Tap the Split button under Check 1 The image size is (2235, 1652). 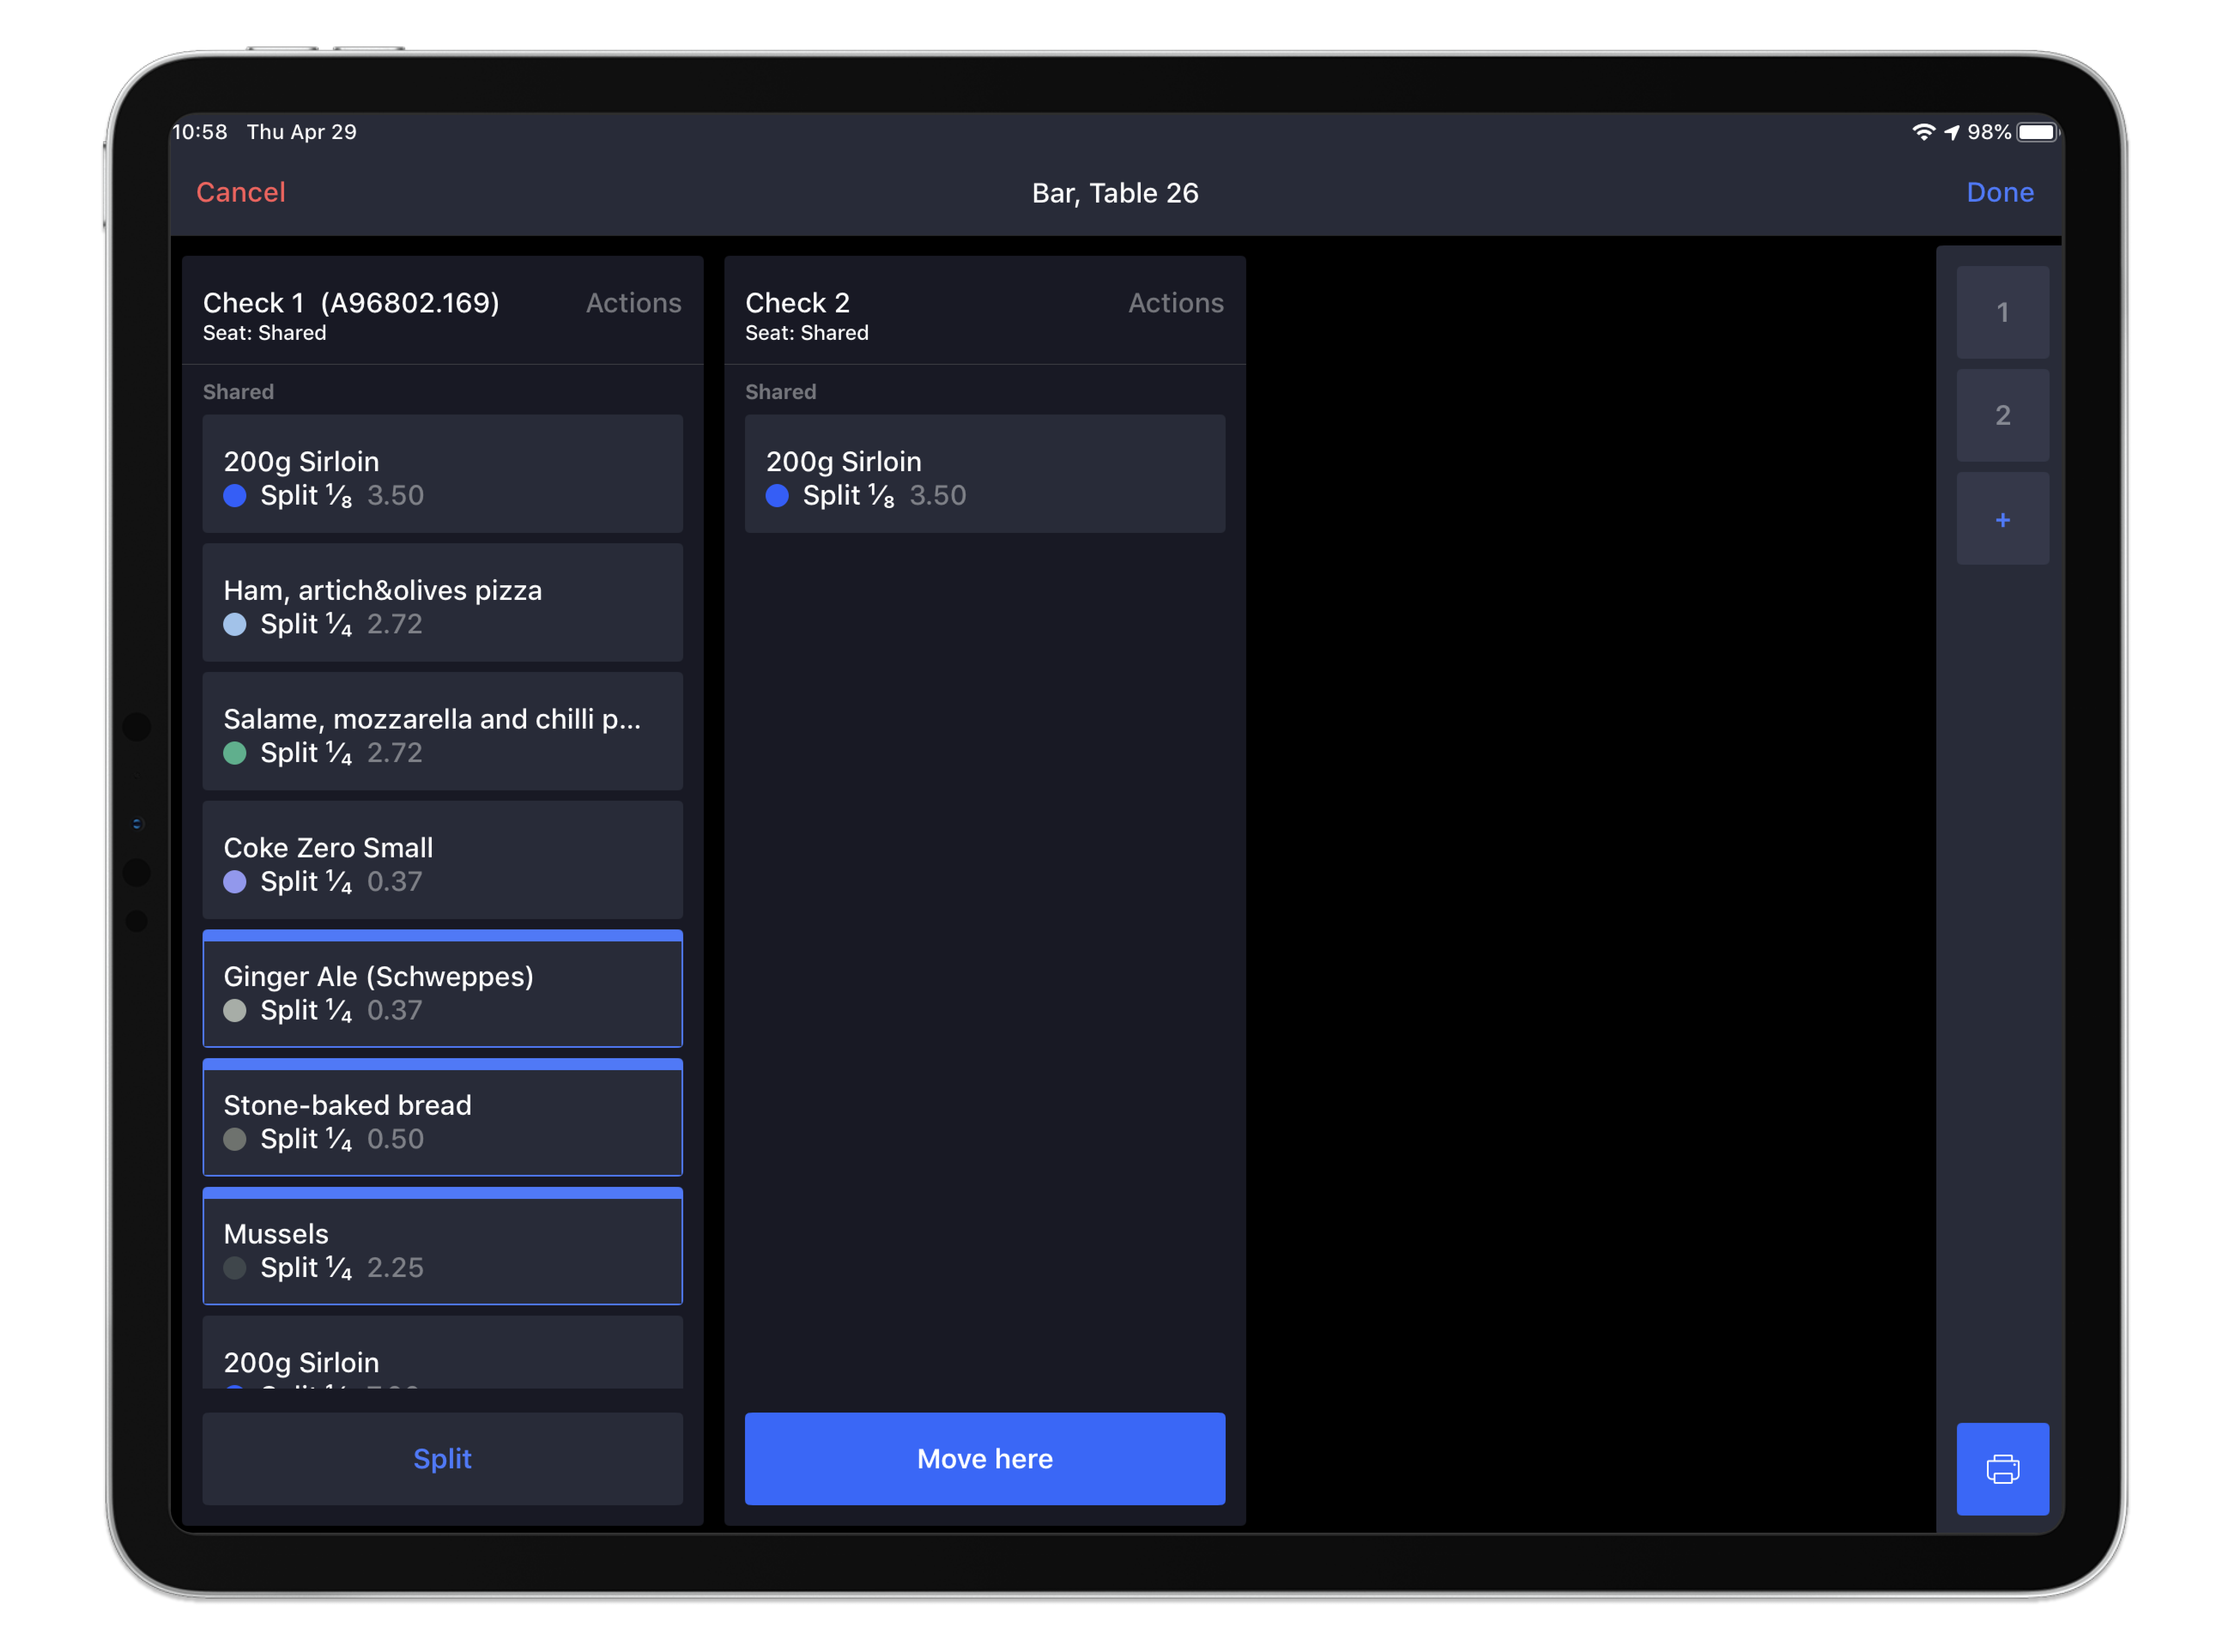442,1458
